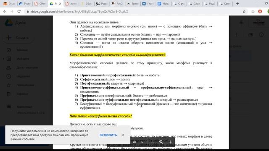Open the Доступные мне (Shared with me) section

pyautogui.click(x=27, y=68)
